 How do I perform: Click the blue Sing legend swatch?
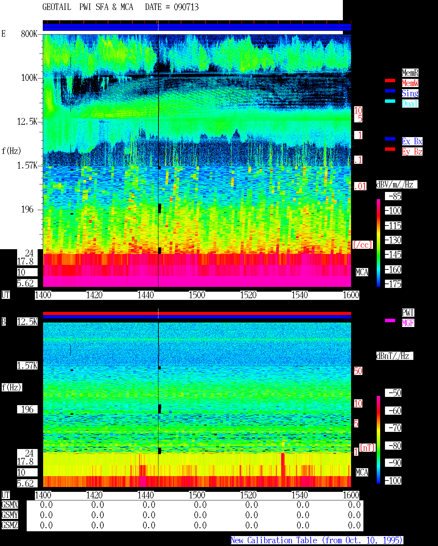click(x=390, y=91)
